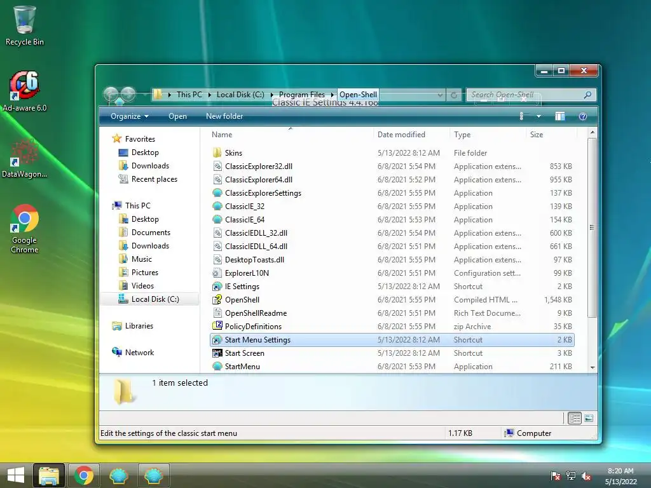This screenshot has height=488, width=651.
Task: Expand the arrow after This PC in the address bar
Action: pos(209,95)
